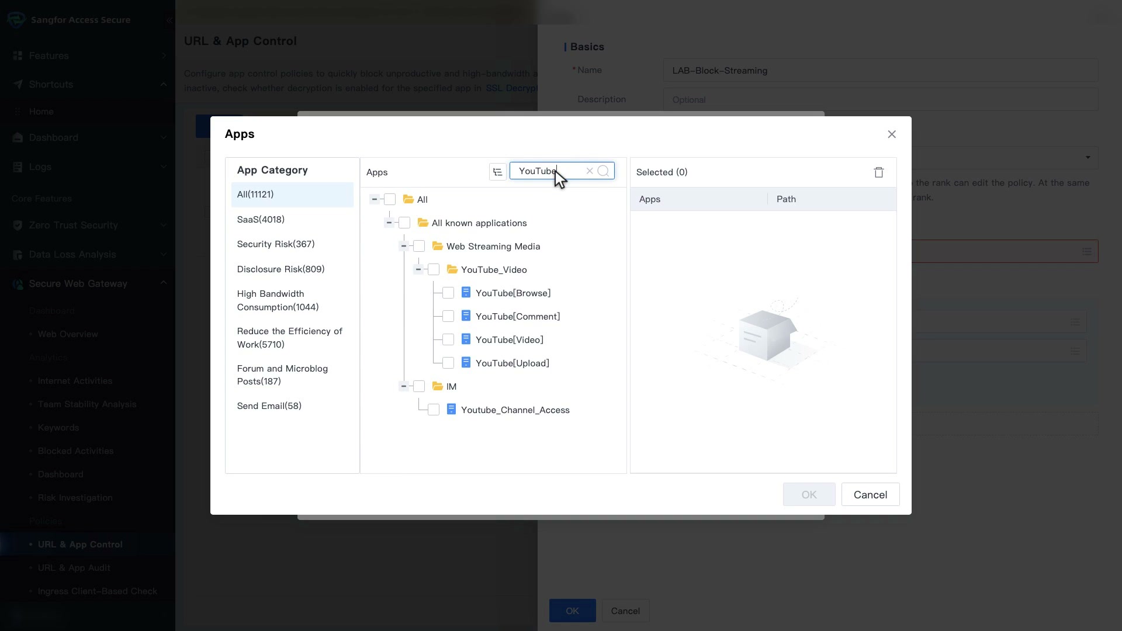The height and width of the screenshot is (631, 1122).
Task: Click the Shortcuts paper-plane icon
Action: [x=18, y=85]
